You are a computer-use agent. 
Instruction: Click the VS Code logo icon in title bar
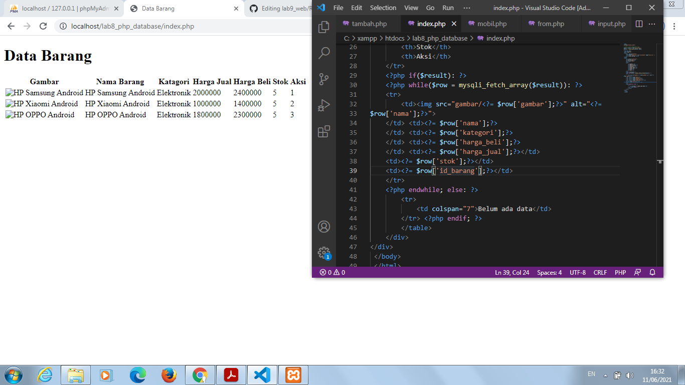[321, 8]
